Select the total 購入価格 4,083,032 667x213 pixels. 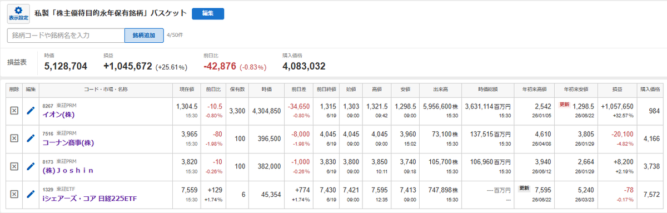pyautogui.click(x=304, y=66)
